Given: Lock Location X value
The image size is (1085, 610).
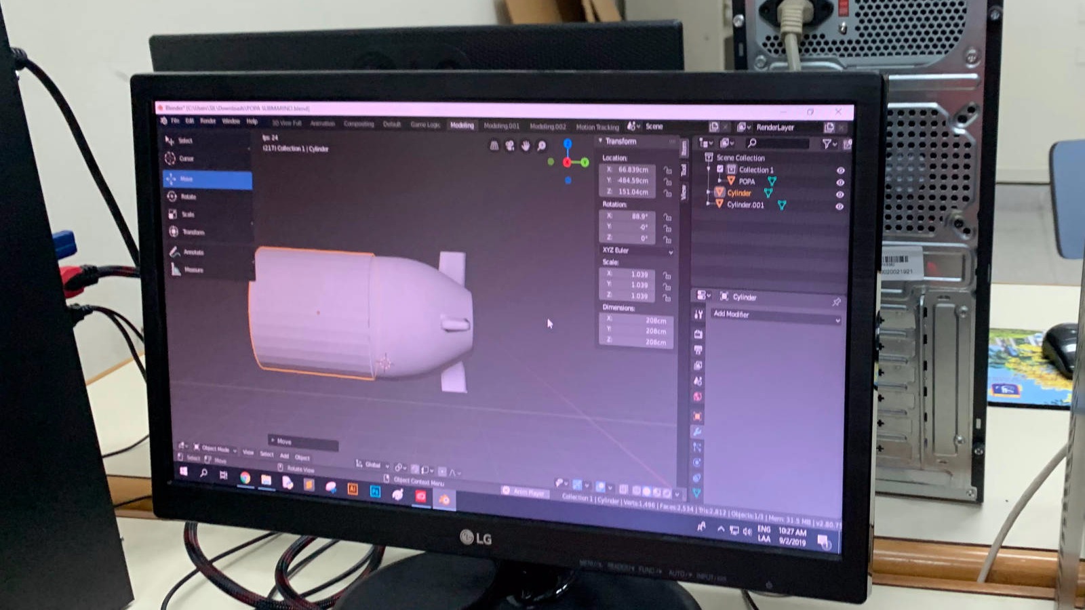Looking at the screenshot, I should 668,171.
